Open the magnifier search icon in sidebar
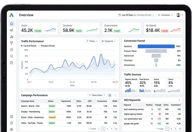The image size is (192, 132). pyautogui.click(x=11, y=56)
